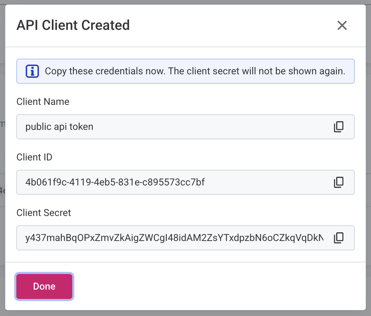
Task: Select the 'Client Name' label
Action: [43, 101]
